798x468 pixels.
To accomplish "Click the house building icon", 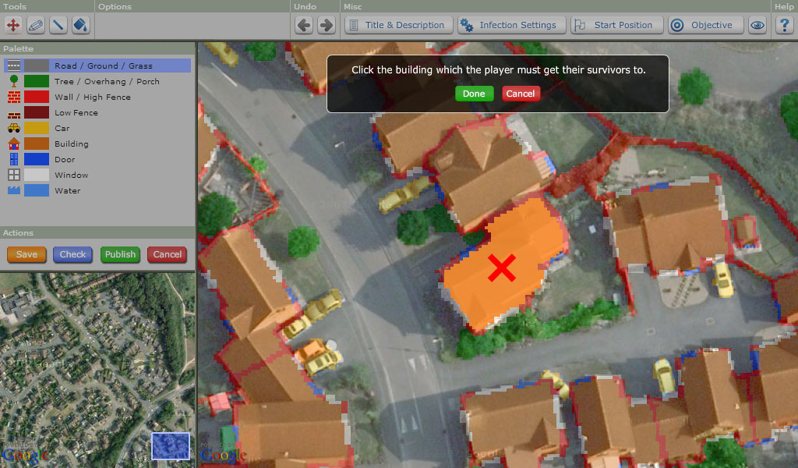I will [x=14, y=144].
